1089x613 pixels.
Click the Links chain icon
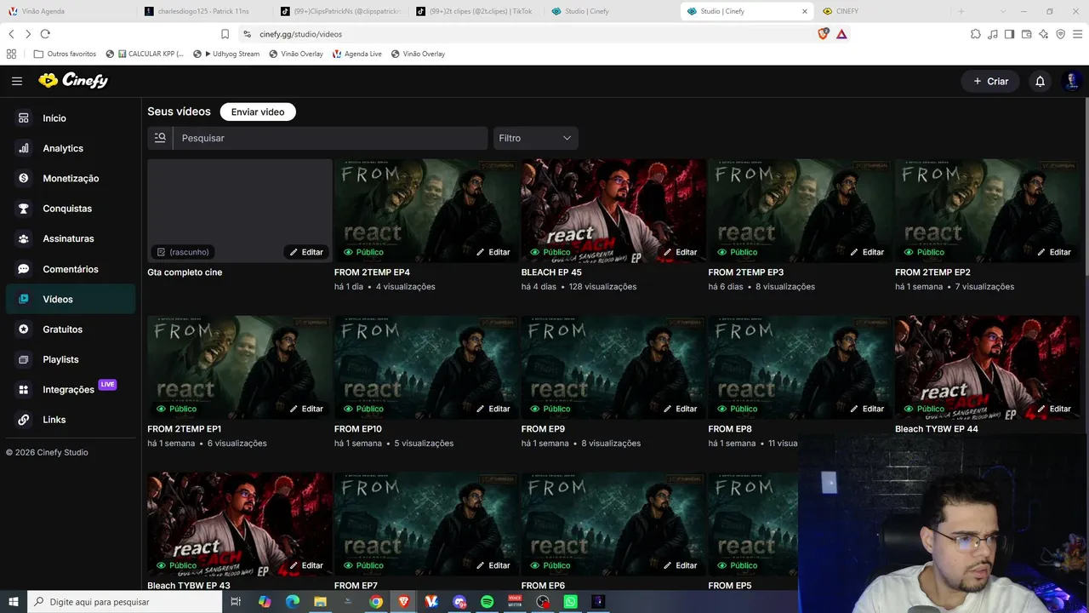pos(24,420)
